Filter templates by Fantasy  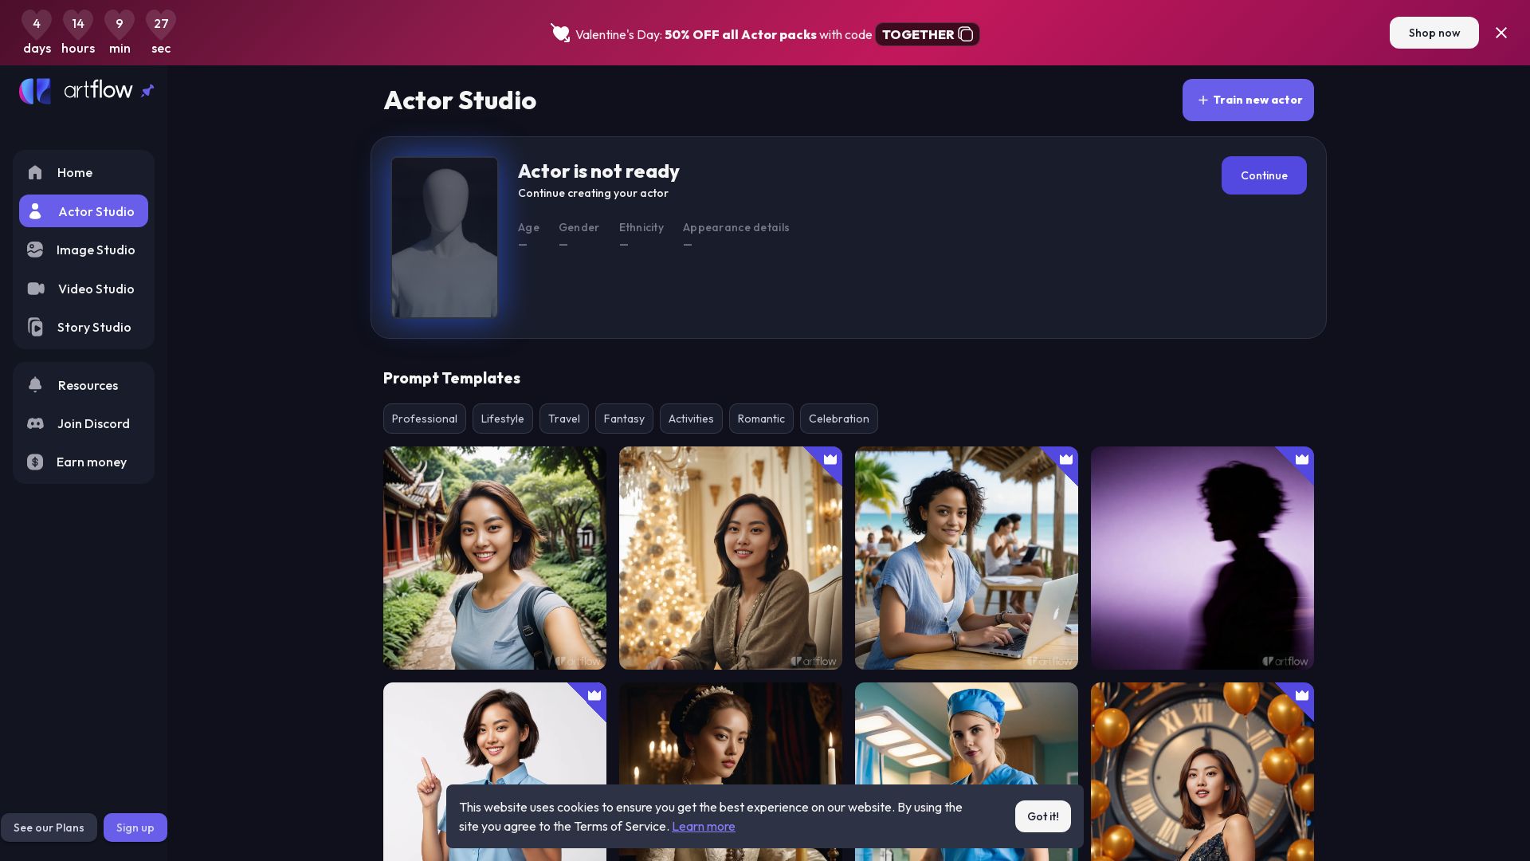[x=624, y=419]
